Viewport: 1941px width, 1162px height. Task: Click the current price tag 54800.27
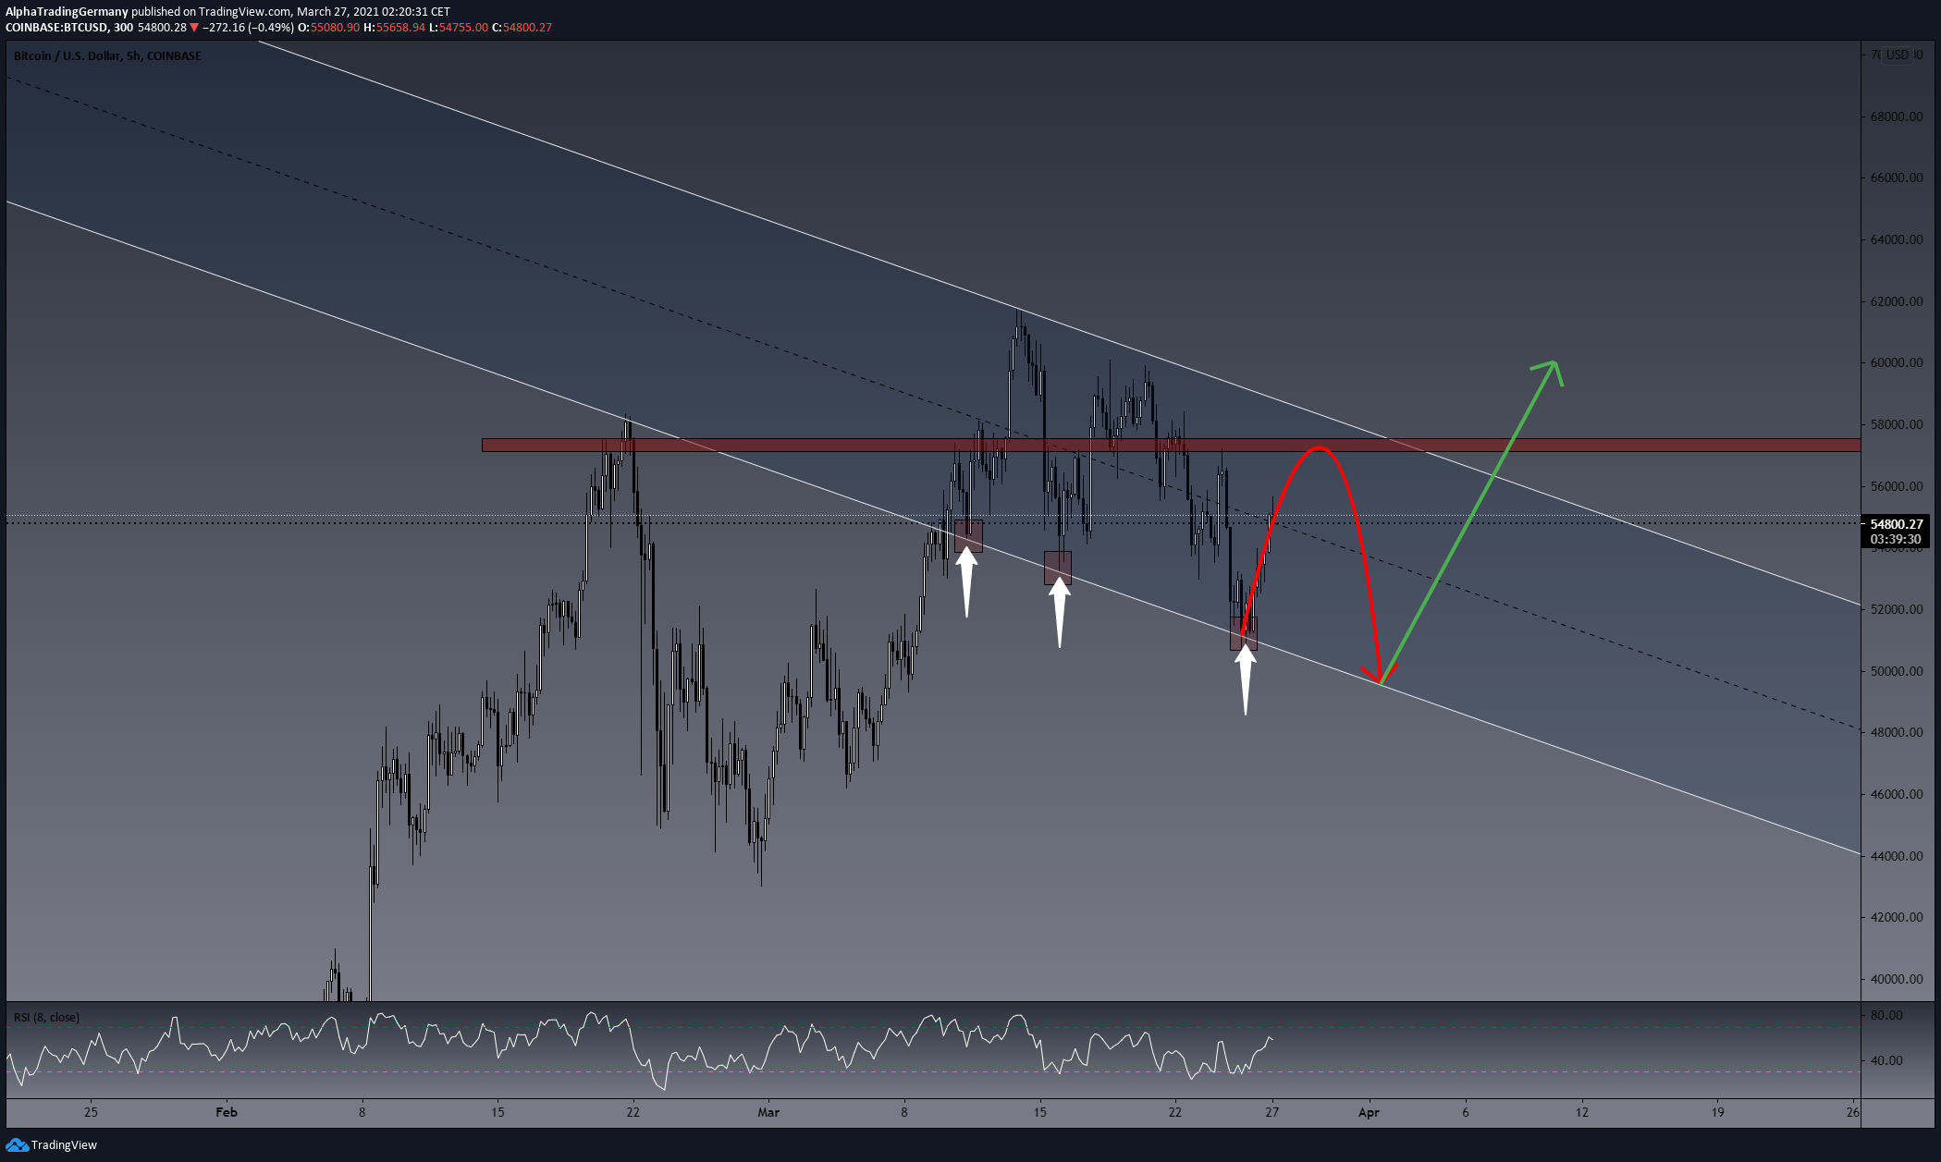click(1895, 524)
